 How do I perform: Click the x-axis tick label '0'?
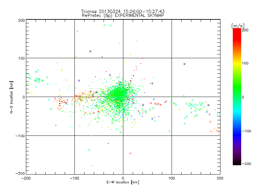(x=123, y=178)
